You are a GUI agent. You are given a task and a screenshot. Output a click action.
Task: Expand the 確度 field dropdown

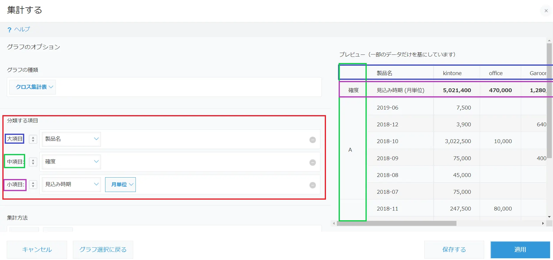coord(71,162)
